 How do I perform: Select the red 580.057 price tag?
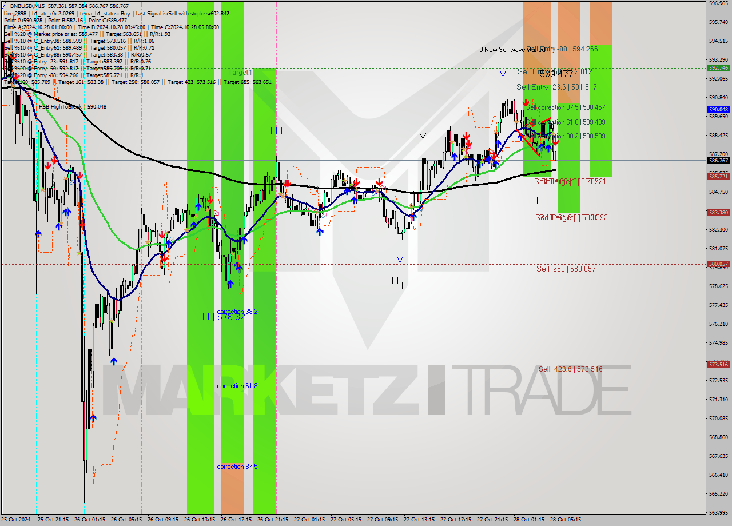pos(718,264)
